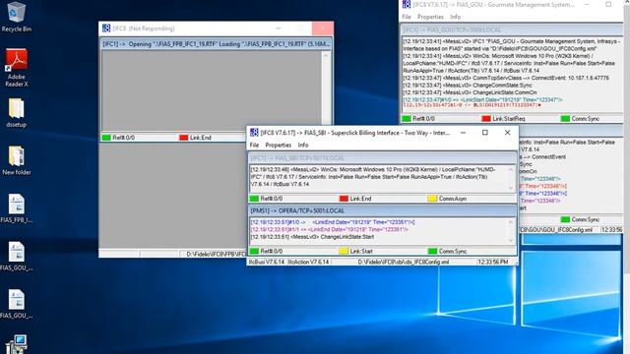Click red Link:StartReq indicator in GOU window

(x=486, y=119)
